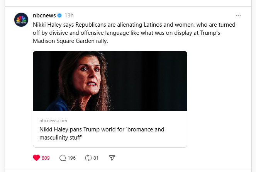Click the nbcnews.com domain label
The width and height of the screenshot is (256, 172).
(53, 121)
